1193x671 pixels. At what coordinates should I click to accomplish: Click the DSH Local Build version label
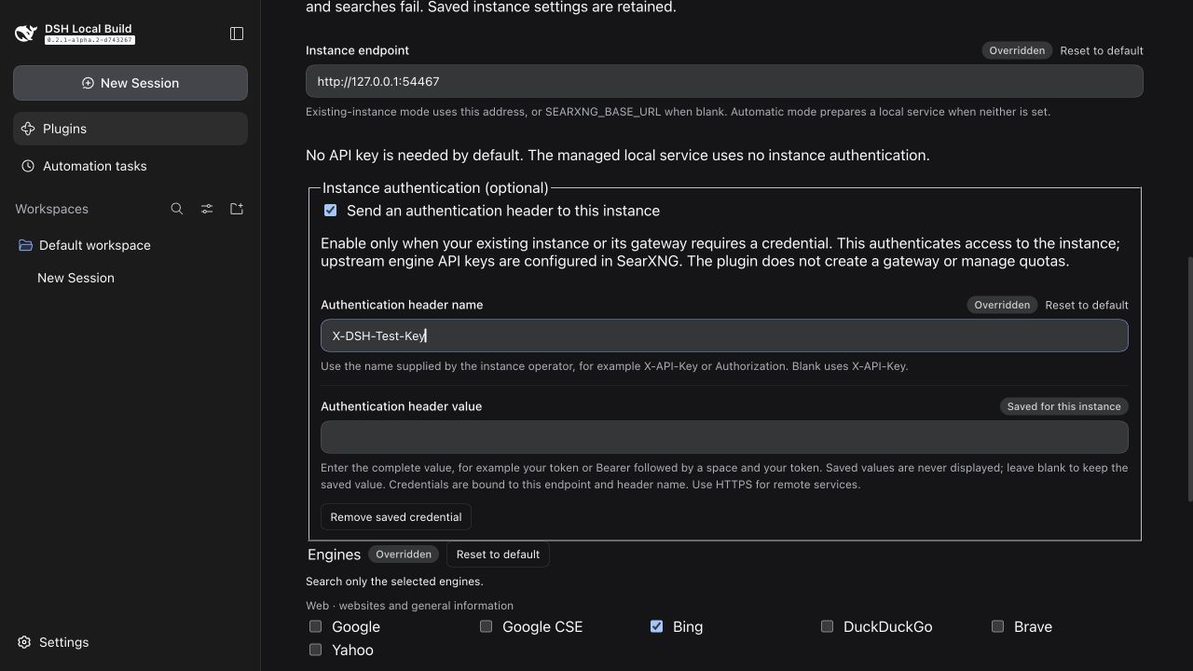pyautogui.click(x=90, y=40)
